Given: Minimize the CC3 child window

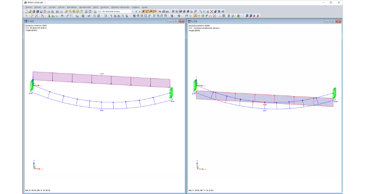Looking at the screenshot, I should point(327,21).
